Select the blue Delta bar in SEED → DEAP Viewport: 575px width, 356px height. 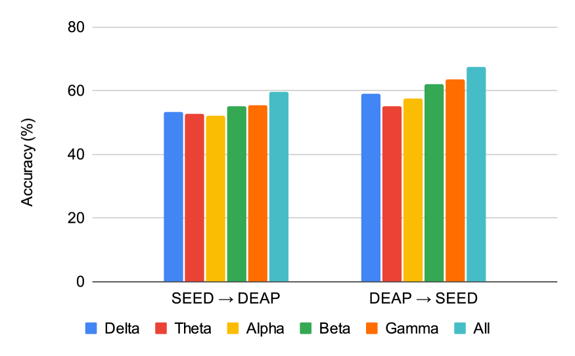coord(173,197)
